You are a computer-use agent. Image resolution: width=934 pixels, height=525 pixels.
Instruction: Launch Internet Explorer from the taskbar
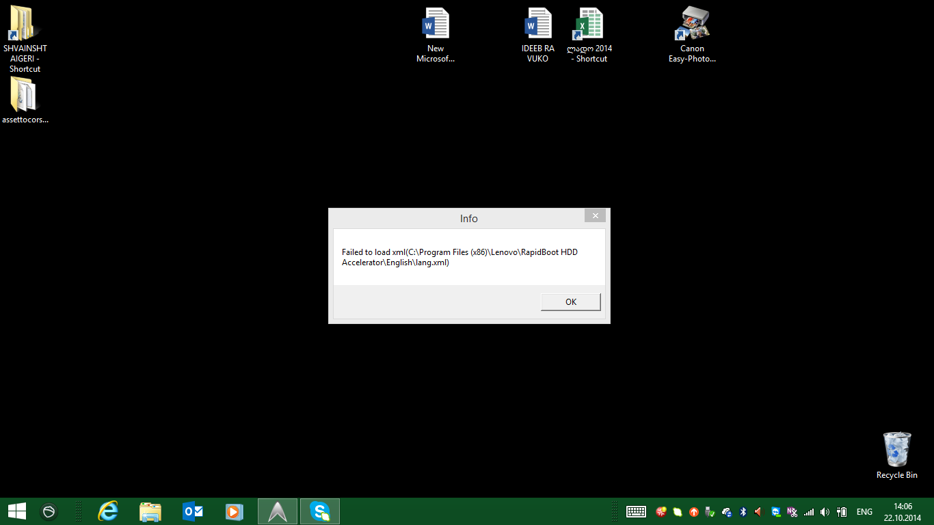pyautogui.click(x=107, y=511)
